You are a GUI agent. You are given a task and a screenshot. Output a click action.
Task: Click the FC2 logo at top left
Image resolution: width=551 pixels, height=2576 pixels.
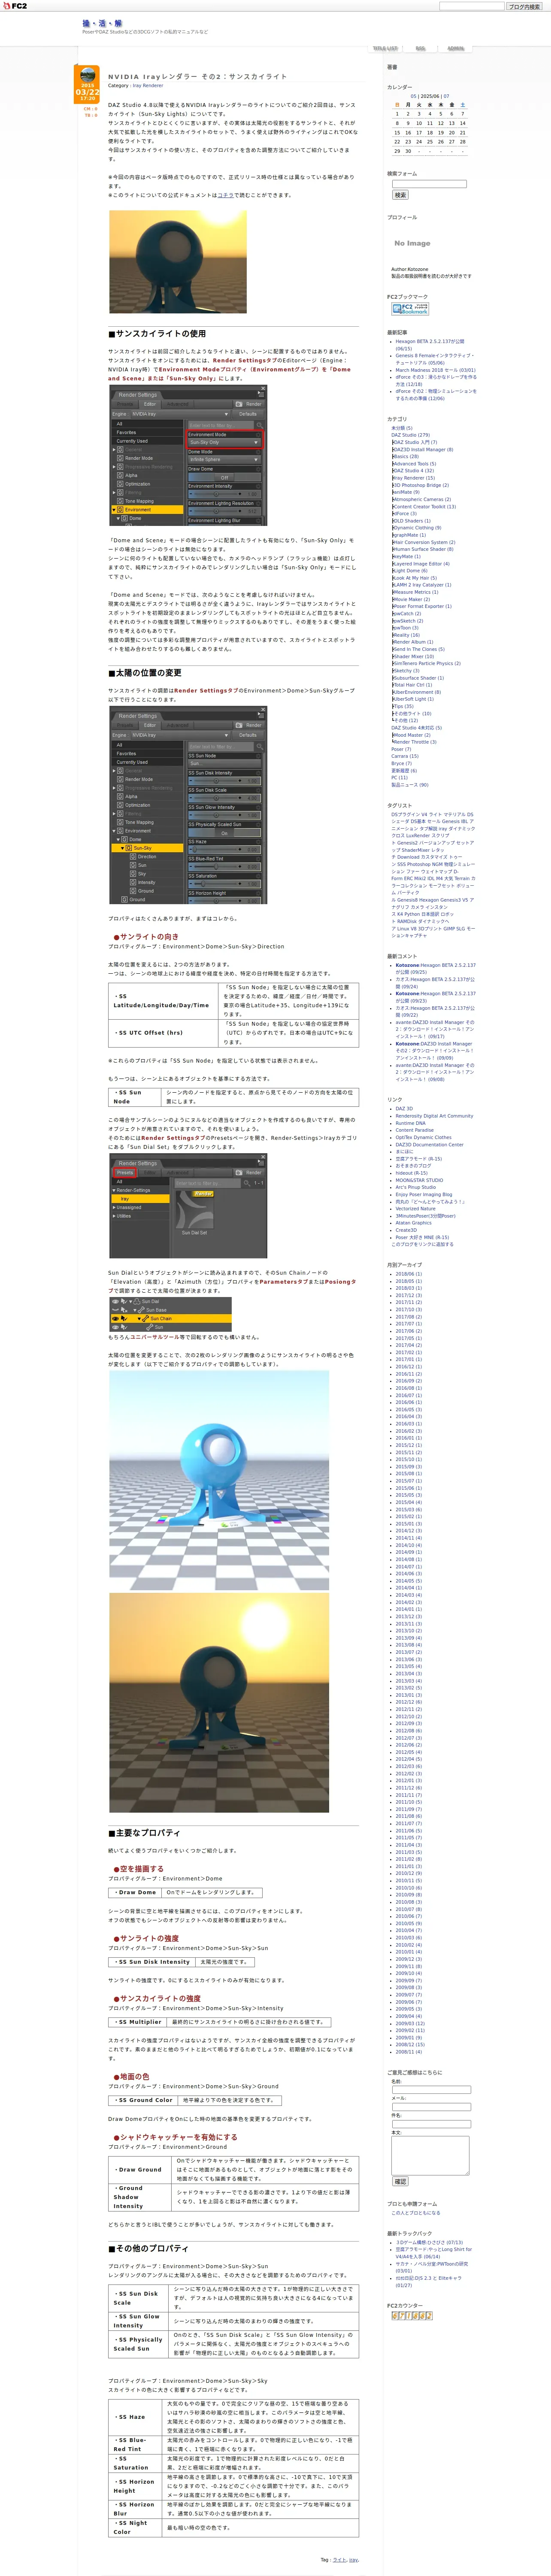click(15, 6)
